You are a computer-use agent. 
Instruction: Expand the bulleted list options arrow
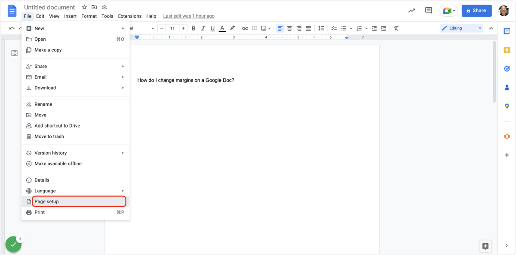pos(351,29)
